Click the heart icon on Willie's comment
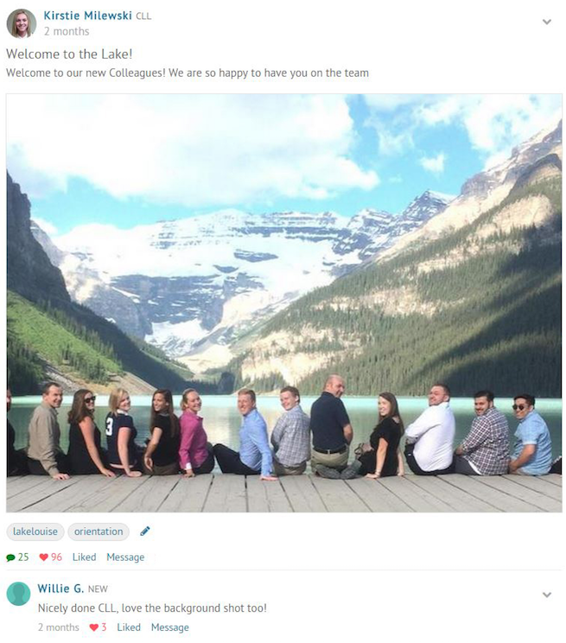Viewport: 566px width, 643px height. click(94, 627)
